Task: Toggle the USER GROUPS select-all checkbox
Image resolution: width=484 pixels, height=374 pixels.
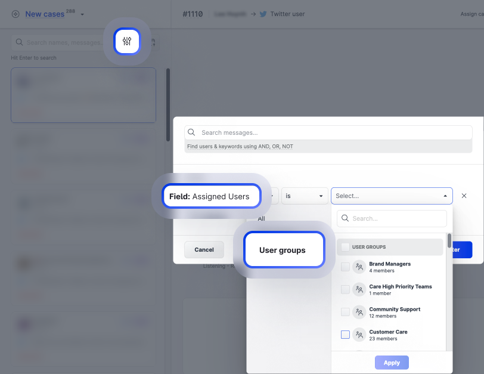Action: [x=345, y=247]
